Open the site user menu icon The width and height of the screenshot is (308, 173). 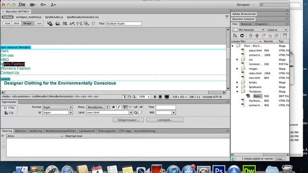tap(53, 5)
